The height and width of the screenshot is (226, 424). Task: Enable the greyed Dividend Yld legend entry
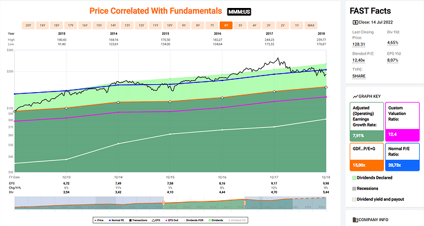237,220
